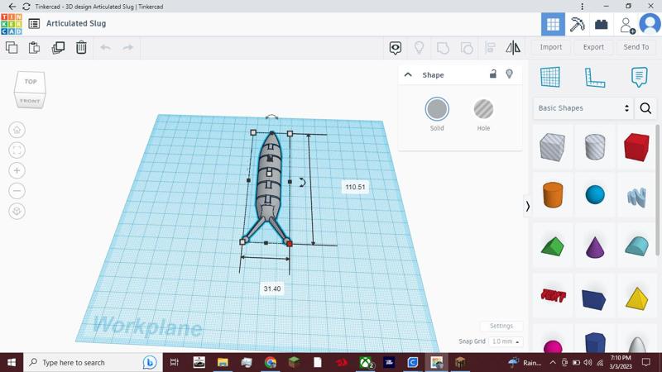This screenshot has width=662, height=372.
Task: Open the Snap Grid 1.0 mm dropdown
Action: pyautogui.click(x=506, y=341)
